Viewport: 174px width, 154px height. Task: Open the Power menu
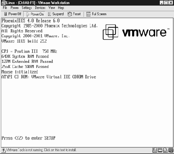click(14, 8)
